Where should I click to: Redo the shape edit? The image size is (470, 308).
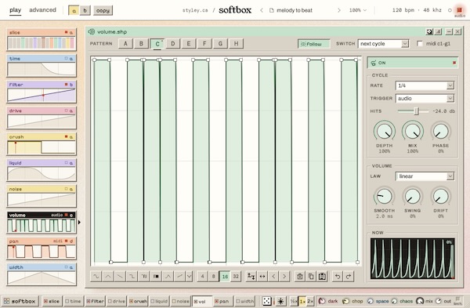(x=349, y=276)
